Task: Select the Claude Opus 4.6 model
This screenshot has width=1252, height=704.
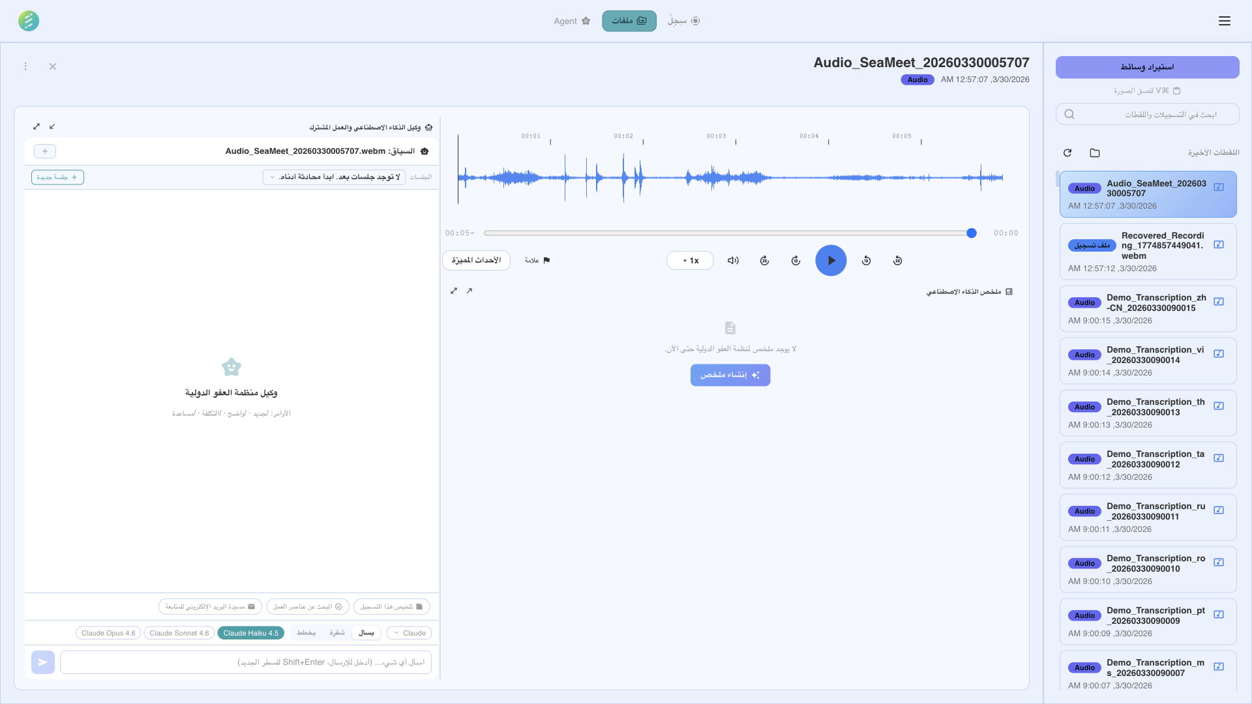Action: 108,632
